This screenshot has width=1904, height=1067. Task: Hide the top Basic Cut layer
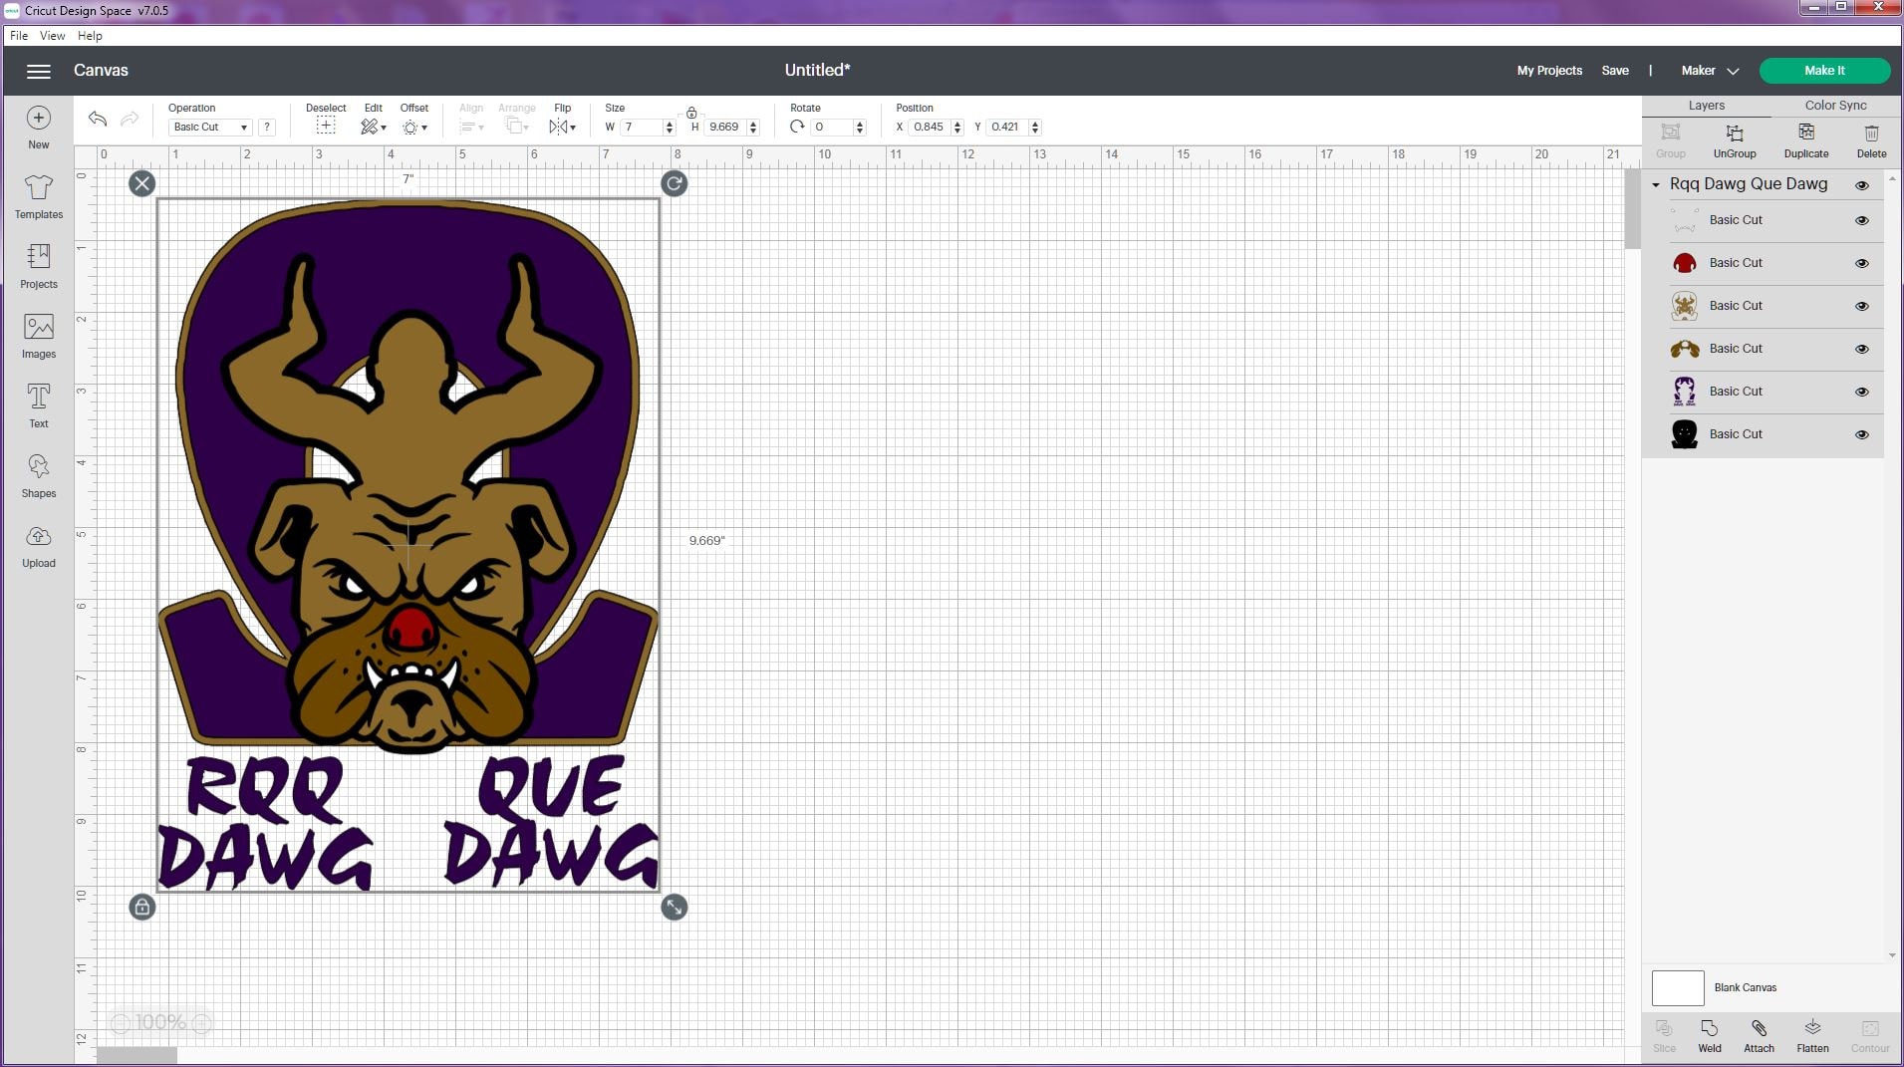tap(1862, 220)
